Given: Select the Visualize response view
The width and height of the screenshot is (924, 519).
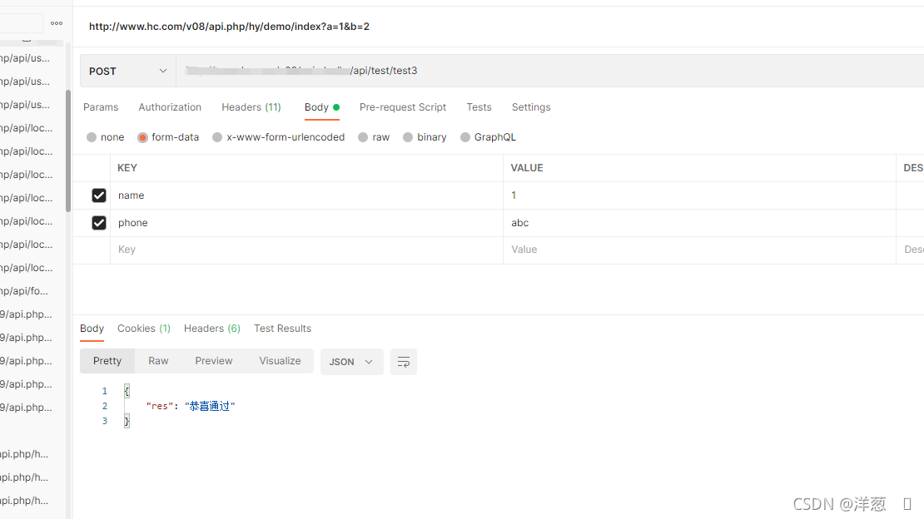Looking at the screenshot, I should pyautogui.click(x=280, y=361).
